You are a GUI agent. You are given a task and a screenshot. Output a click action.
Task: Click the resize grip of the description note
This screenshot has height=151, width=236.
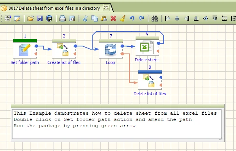221,139
